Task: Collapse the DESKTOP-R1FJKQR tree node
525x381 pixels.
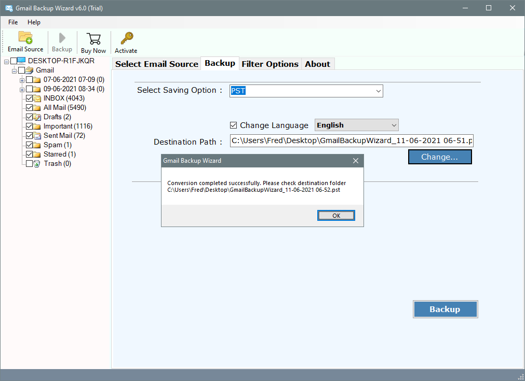Action: point(6,62)
